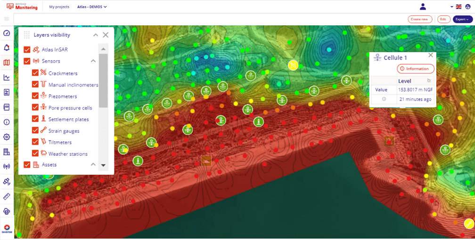Toggle the Manual inclinometers checkbox

click(x=35, y=85)
